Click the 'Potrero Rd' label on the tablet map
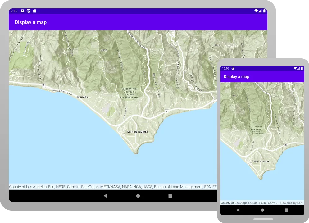This screenshot has width=309, height=223. coord(26,47)
